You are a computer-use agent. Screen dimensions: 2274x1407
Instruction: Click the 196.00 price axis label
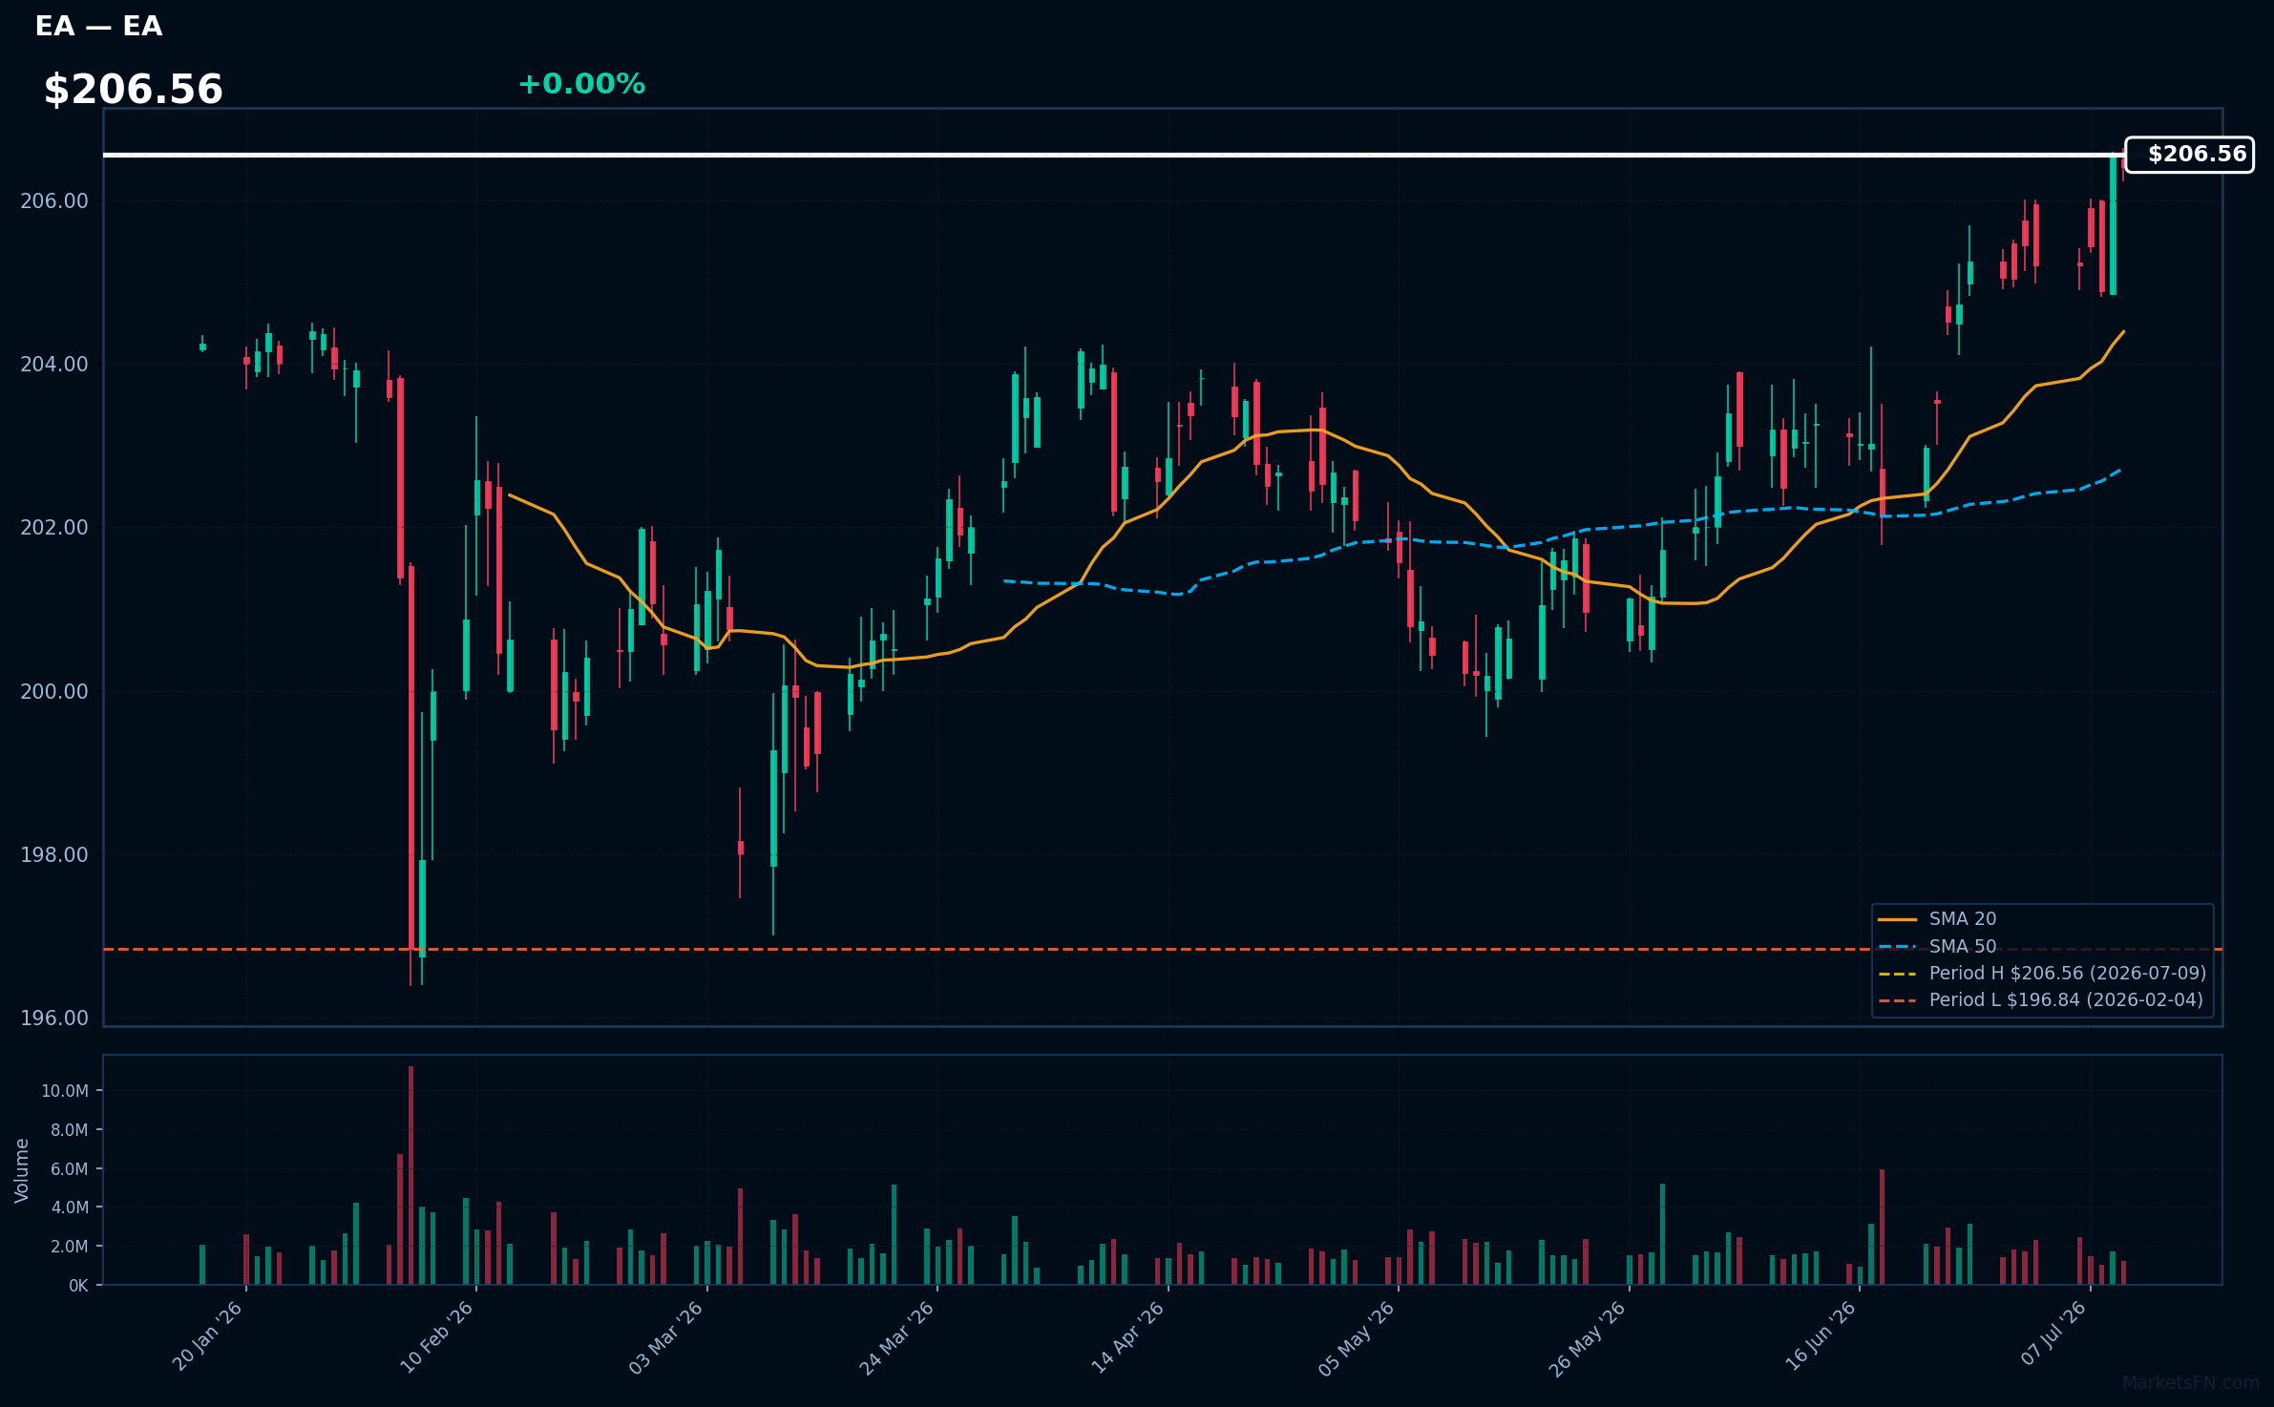tap(54, 1018)
